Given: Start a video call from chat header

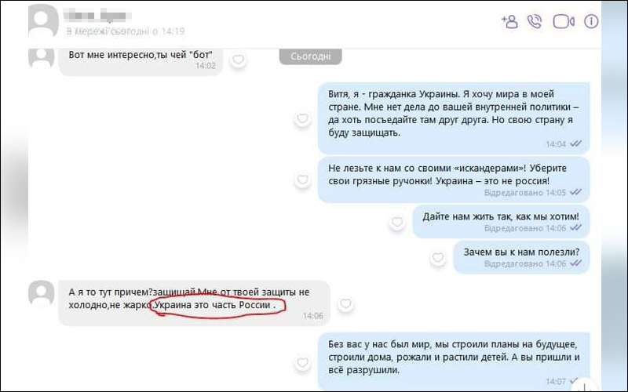Looking at the screenshot, I should [564, 21].
